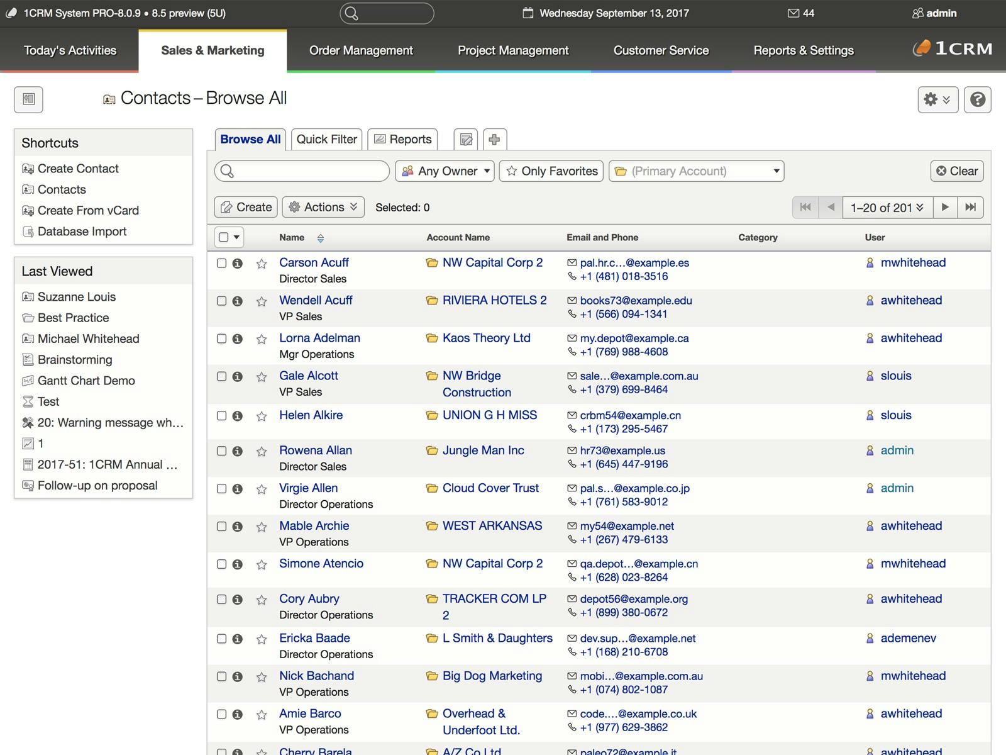Screen dimensions: 1006x755
Task: Show info for Lorna Adelman
Action: click(x=238, y=339)
